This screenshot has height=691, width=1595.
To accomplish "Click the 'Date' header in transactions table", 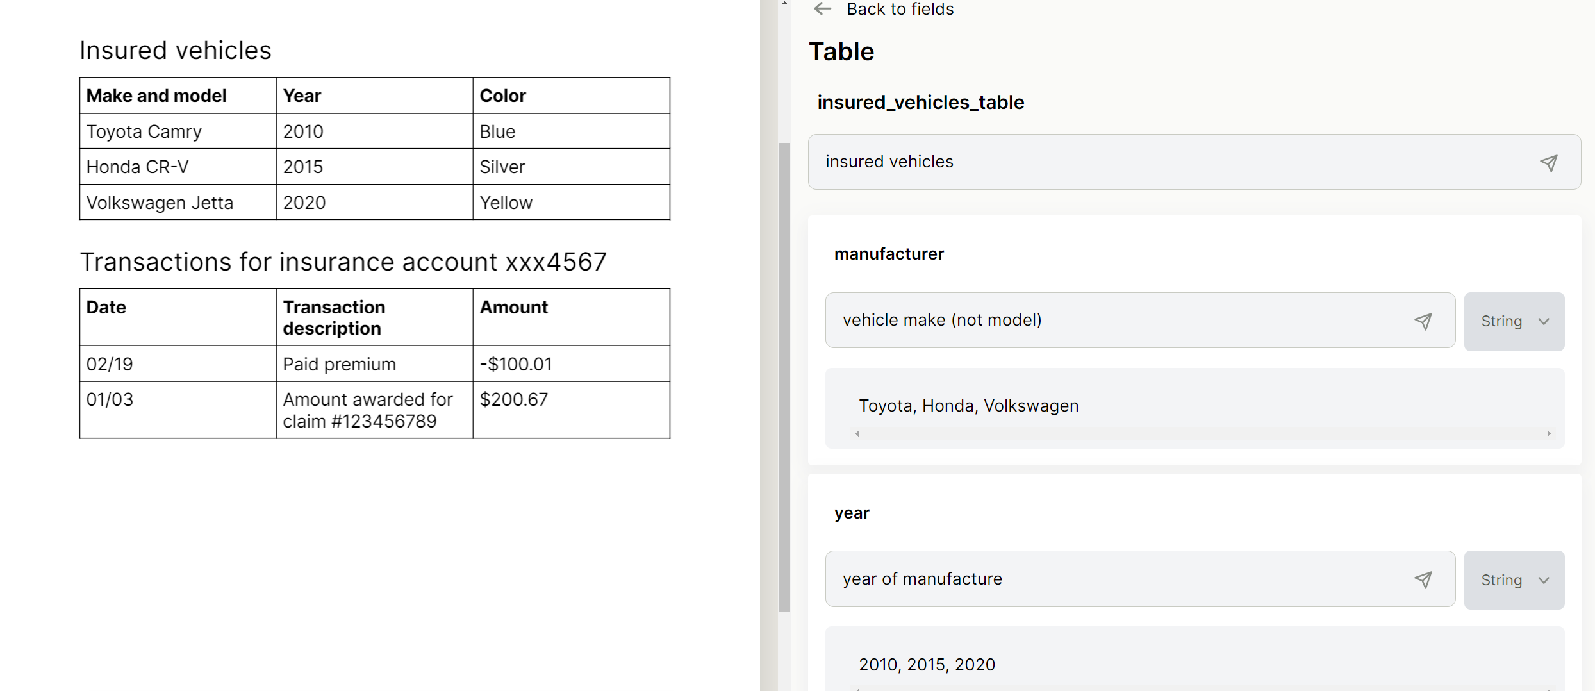I will click(x=178, y=317).
